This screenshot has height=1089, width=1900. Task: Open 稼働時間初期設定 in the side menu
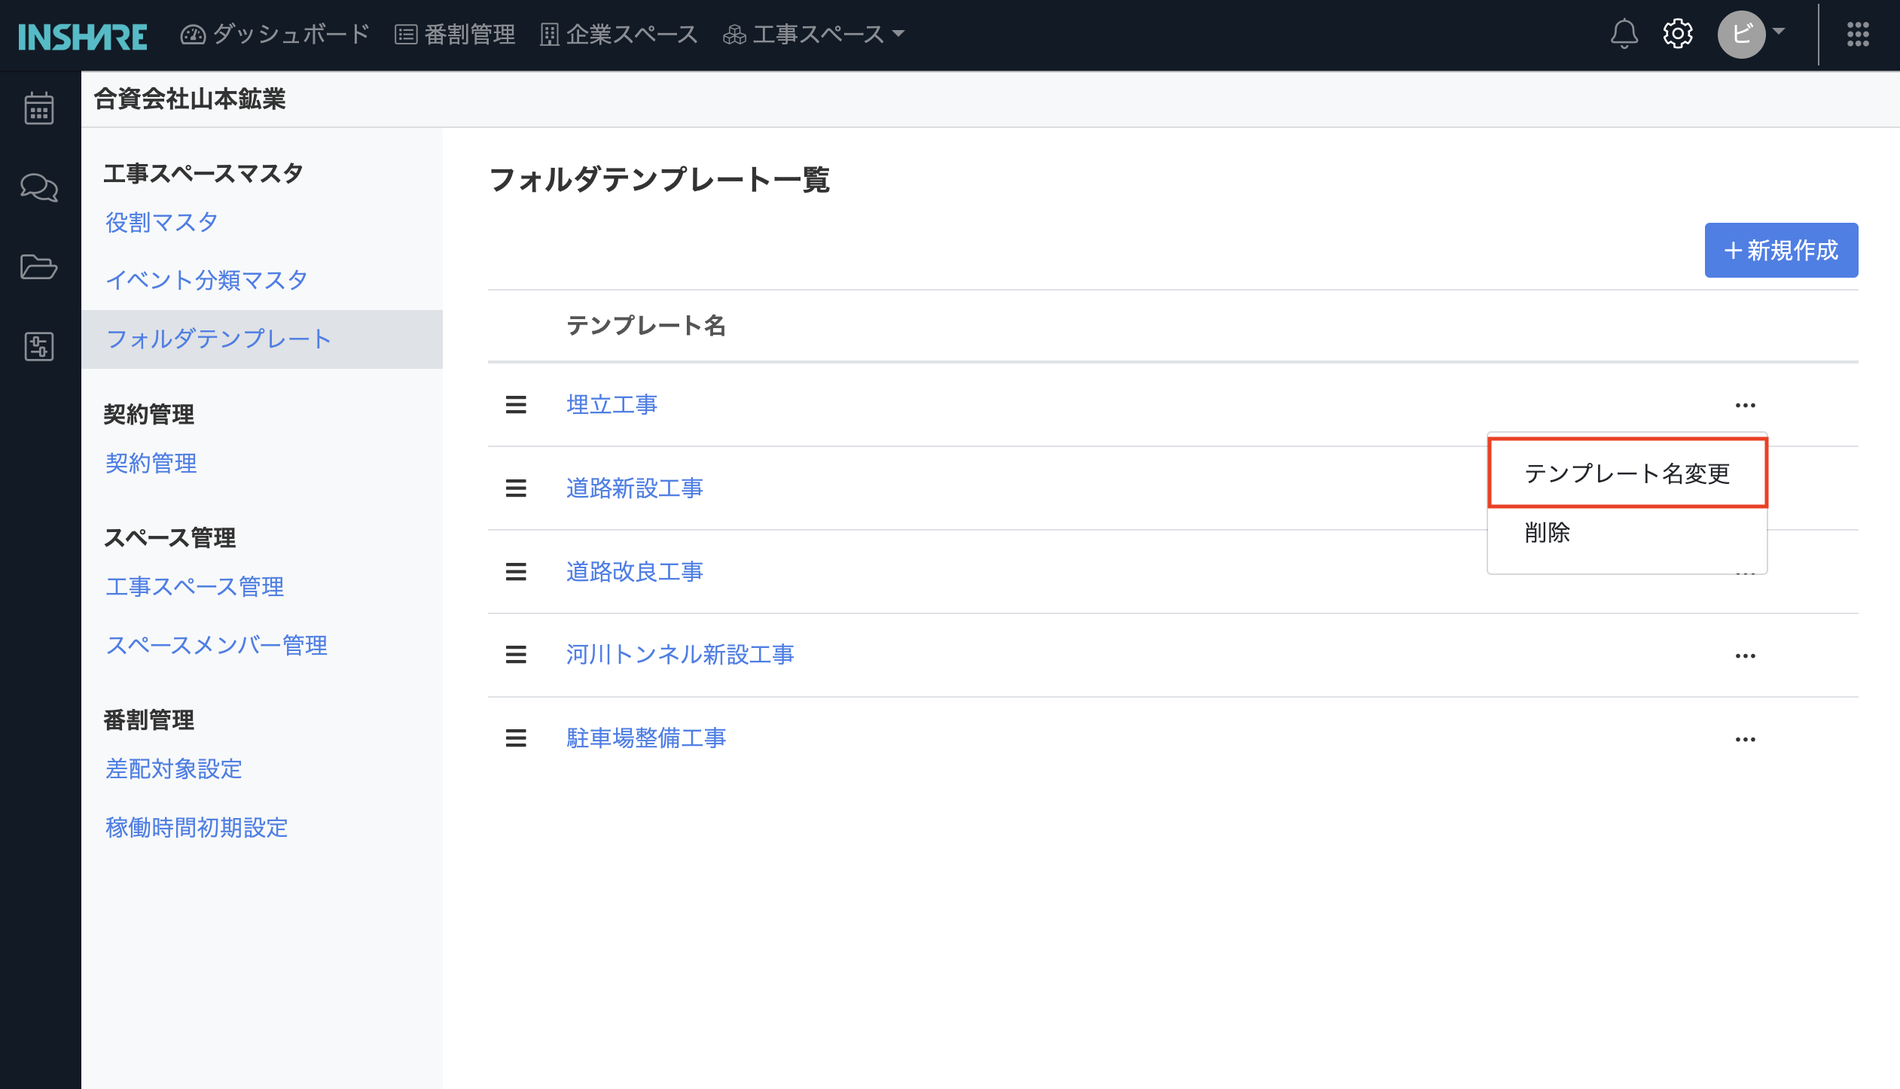click(197, 828)
